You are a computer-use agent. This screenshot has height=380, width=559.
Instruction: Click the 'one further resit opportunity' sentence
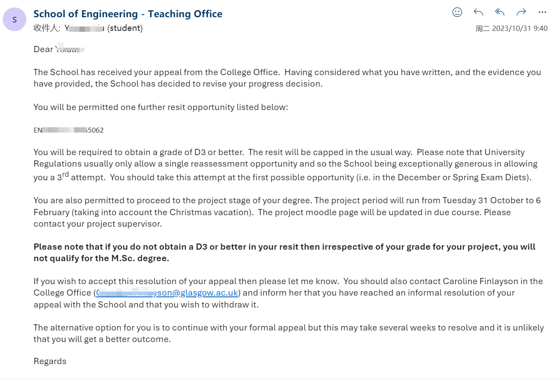pos(161,107)
